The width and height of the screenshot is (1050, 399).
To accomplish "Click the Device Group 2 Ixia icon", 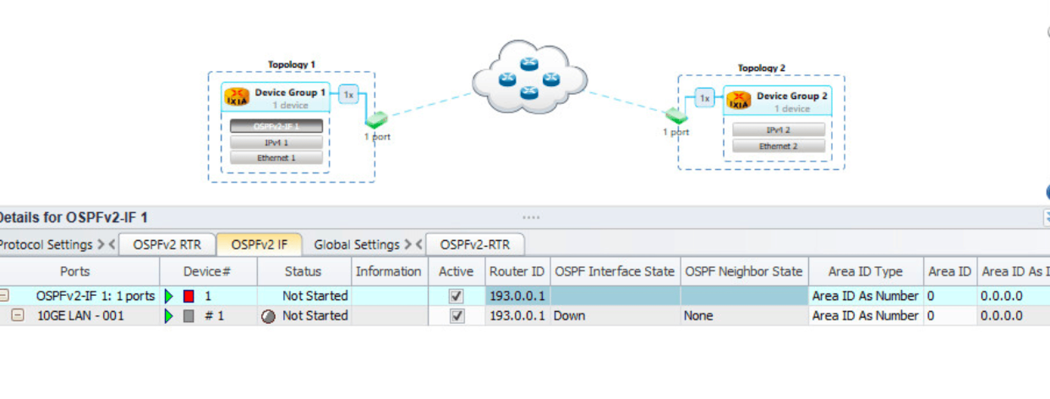I will [x=739, y=100].
